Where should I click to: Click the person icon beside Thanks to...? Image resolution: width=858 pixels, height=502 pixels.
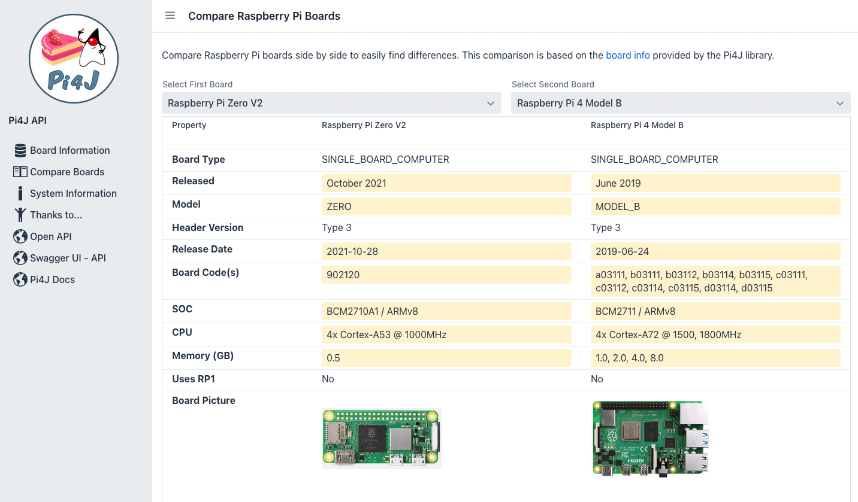pos(20,215)
